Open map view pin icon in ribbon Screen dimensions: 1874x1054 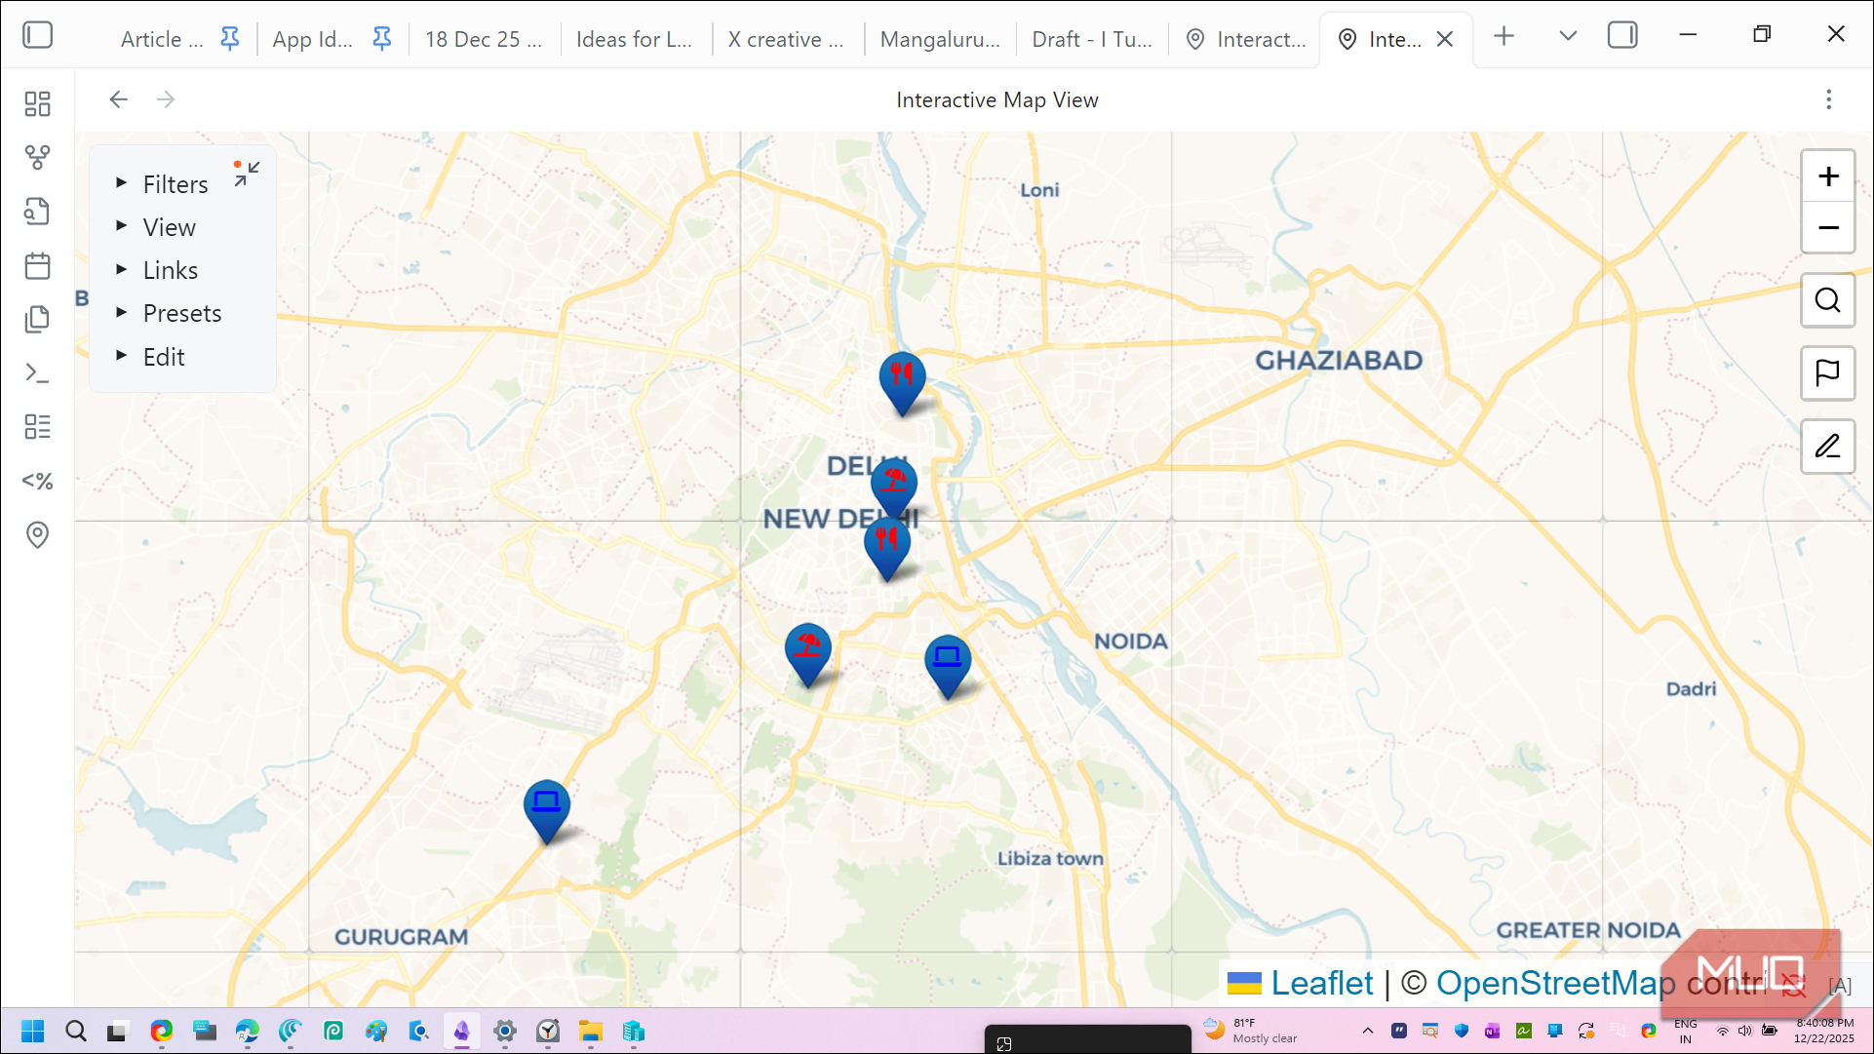coord(37,534)
